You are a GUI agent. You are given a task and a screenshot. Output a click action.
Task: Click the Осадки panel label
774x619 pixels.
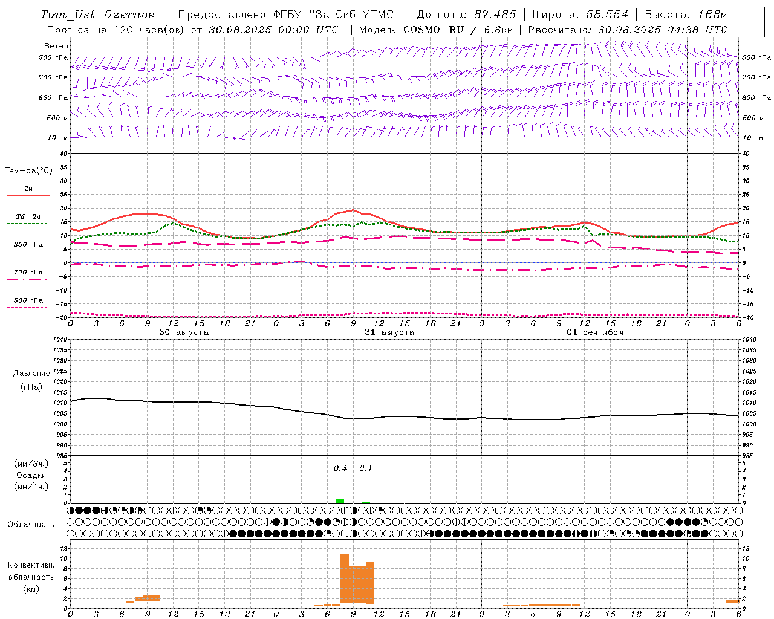tap(31, 475)
